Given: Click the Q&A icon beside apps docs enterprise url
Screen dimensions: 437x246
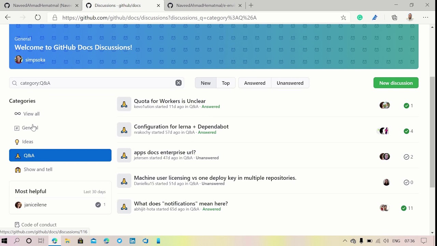Looking at the screenshot, I should (x=124, y=155).
